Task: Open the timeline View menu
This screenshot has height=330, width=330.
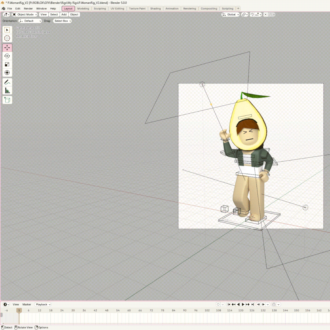Action: coord(16,304)
